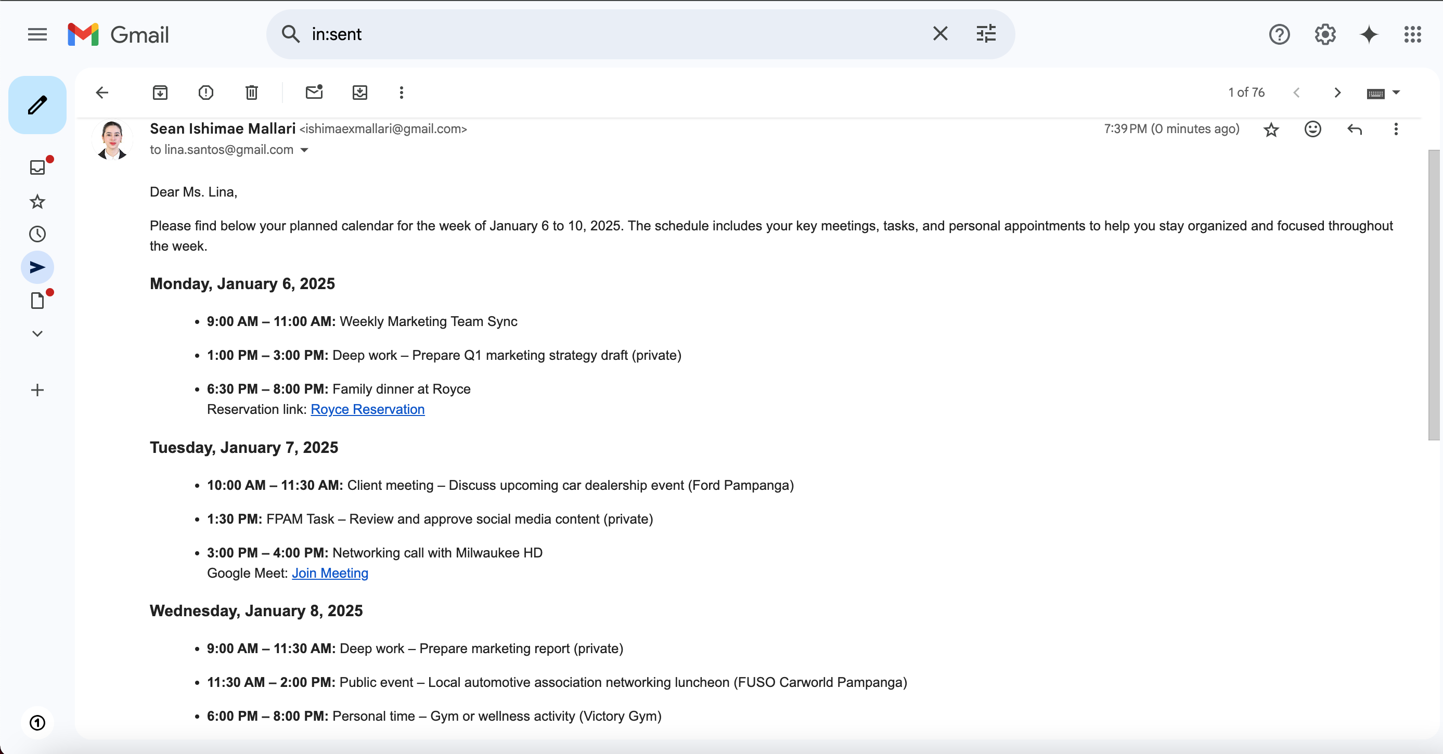
Task: Open input tools keyboard dropdown
Action: pos(1395,93)
